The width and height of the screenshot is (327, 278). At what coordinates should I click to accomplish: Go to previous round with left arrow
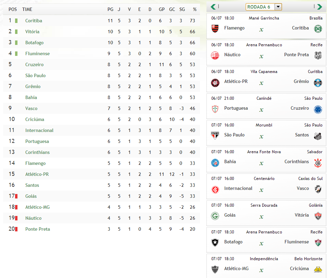coord(213,7)
